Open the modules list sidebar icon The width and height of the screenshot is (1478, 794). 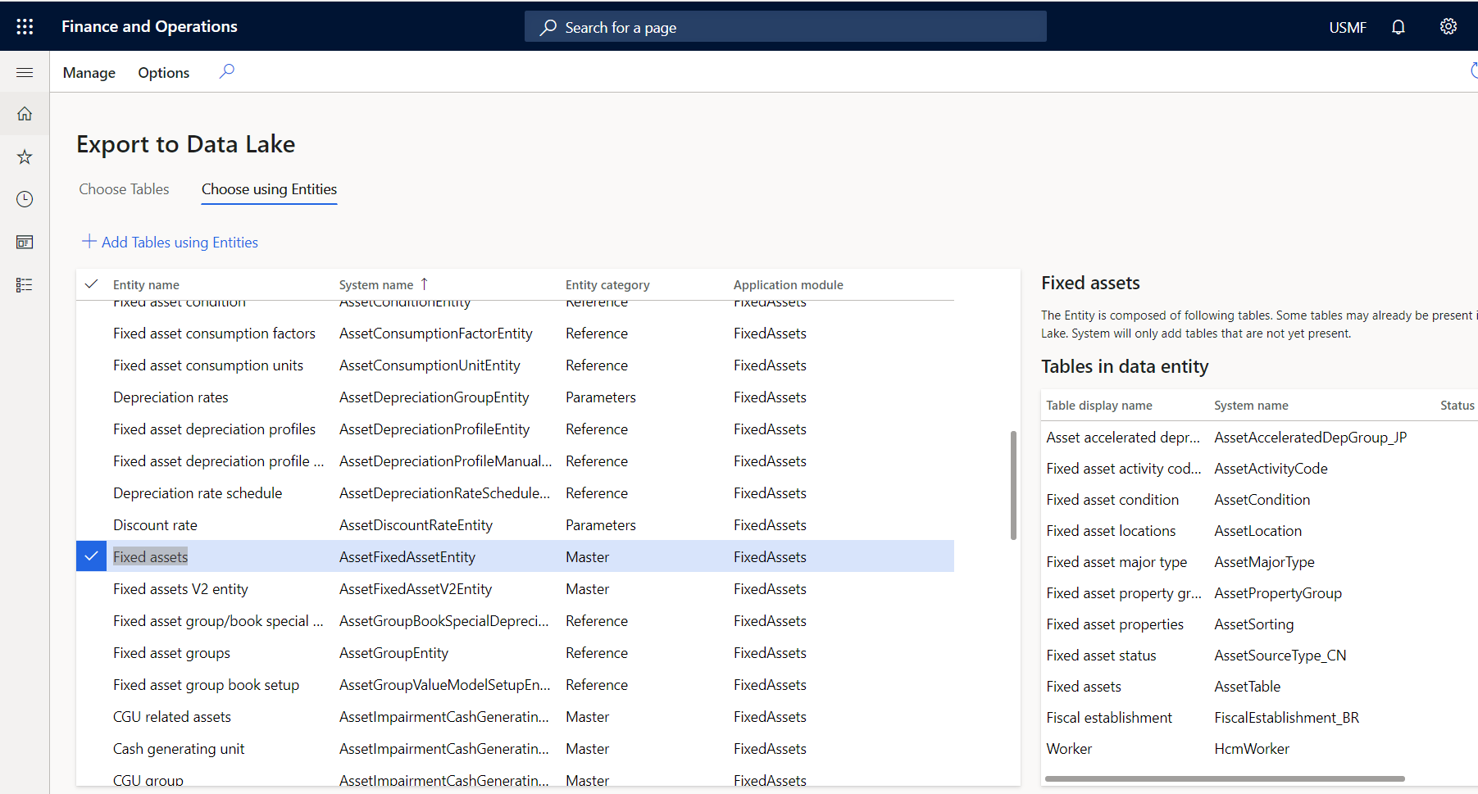tap(24, 284)
